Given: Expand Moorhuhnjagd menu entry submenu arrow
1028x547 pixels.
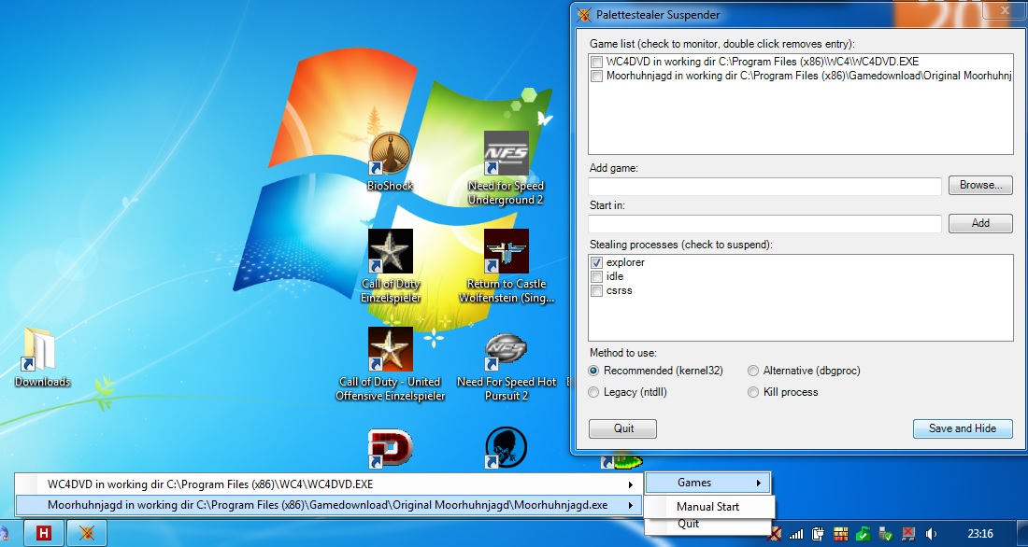Looking at the screenshot, I should [631, 506].
